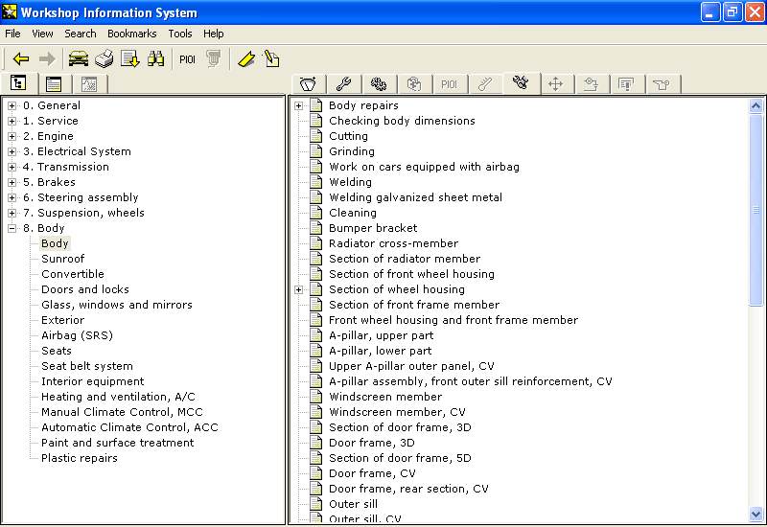Click the vertical scrollbar thumb in right pane
Viewport: 767px width, 527px height.
click(x=755, y=210)
